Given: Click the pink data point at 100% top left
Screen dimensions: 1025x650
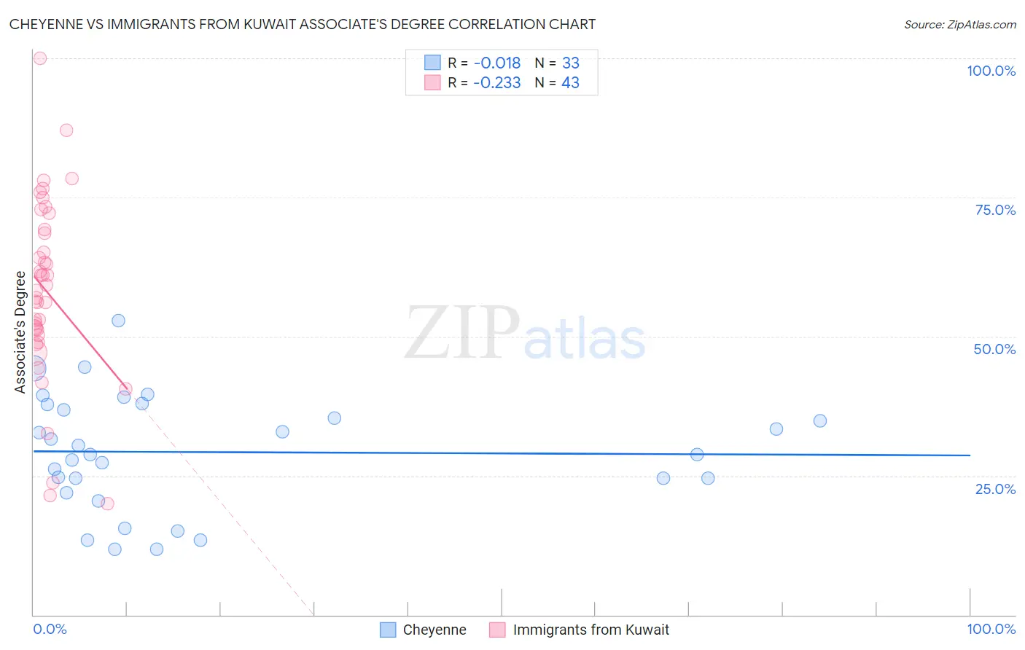Looking at the screenshot, I should click(40, 58).
